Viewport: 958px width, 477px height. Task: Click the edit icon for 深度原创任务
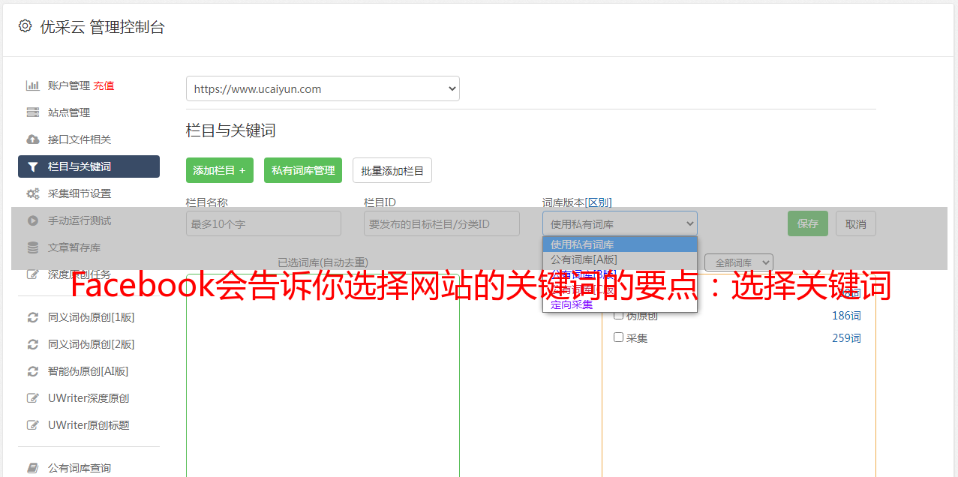click(32, 274)
